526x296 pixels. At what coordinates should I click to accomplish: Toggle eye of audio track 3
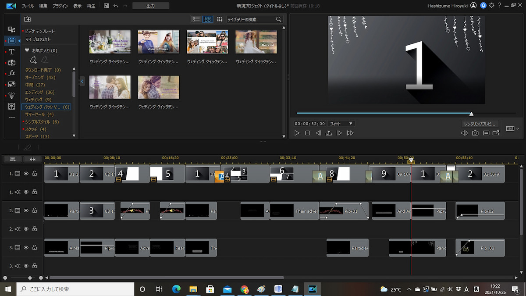pyautogui.click(x=26, y=266)
